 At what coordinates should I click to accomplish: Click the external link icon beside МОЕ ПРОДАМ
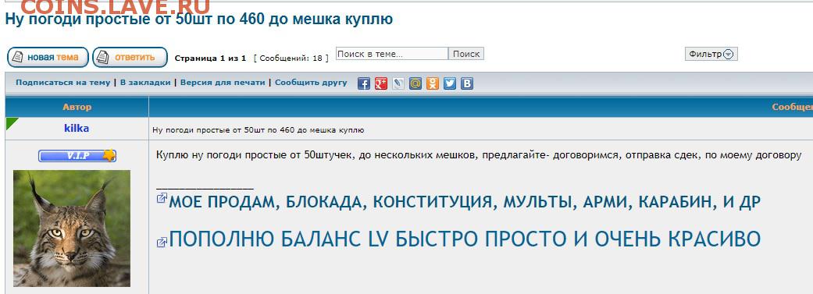pos(162,198)
